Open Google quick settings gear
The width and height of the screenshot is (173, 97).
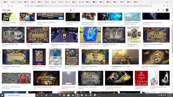click(158, 10)
